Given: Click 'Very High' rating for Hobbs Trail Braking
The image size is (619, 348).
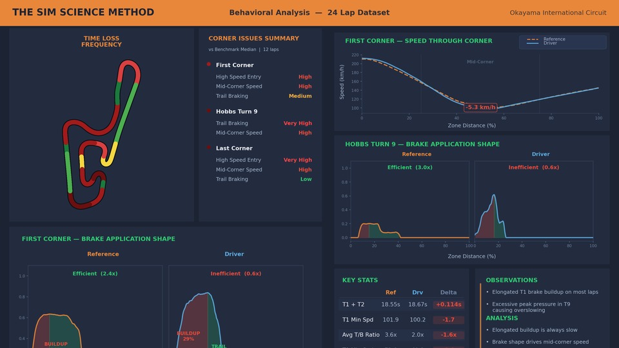Looking at the screenshot, I should tap(298, 123).
